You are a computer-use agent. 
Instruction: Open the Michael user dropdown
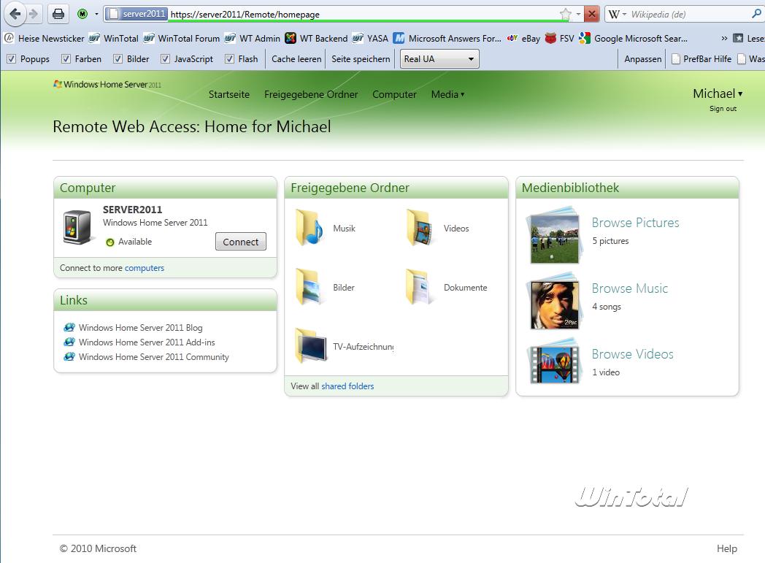pos(717,93)
